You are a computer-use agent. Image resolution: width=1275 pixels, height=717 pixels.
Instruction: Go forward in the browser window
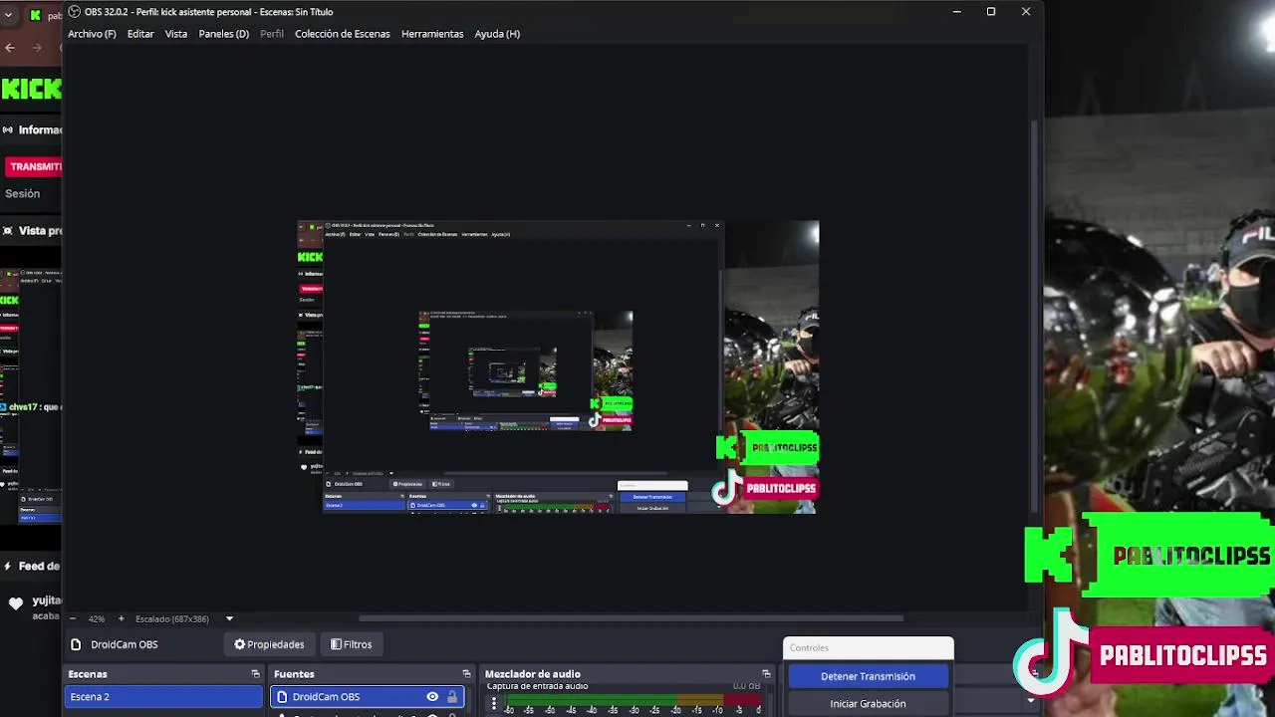click(x=37, y=47)
